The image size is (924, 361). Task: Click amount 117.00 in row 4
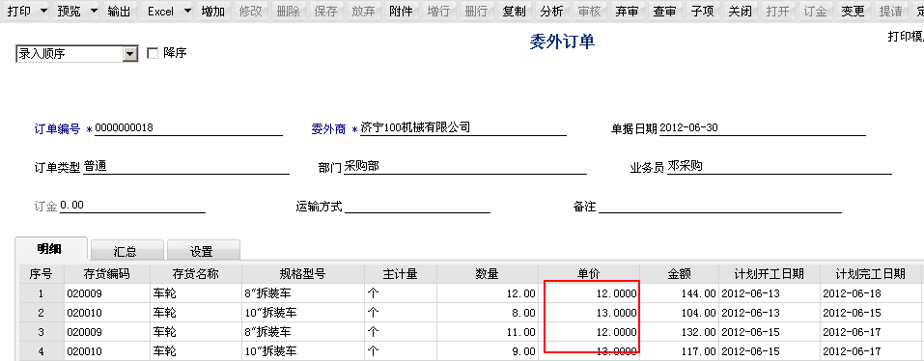(x=680, y=351)
